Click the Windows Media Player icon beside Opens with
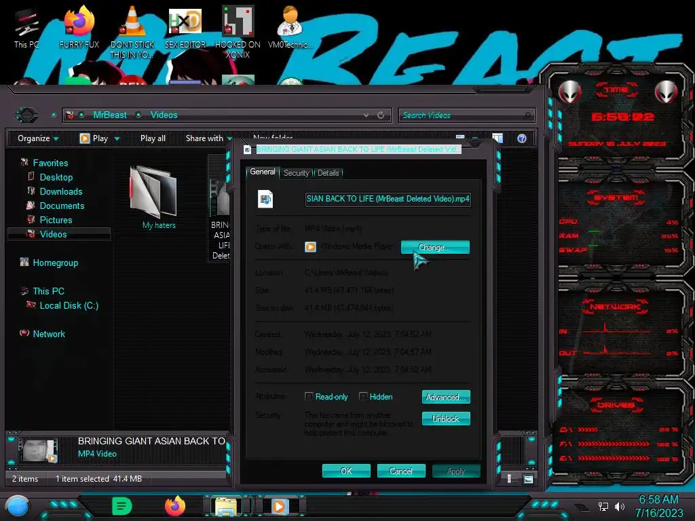This screenshot has width=695, height=521. [x=310, y=246]
